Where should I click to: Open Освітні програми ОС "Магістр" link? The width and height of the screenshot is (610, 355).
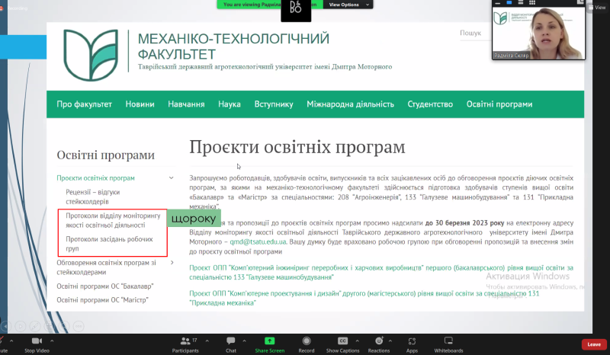coord(102,300)
